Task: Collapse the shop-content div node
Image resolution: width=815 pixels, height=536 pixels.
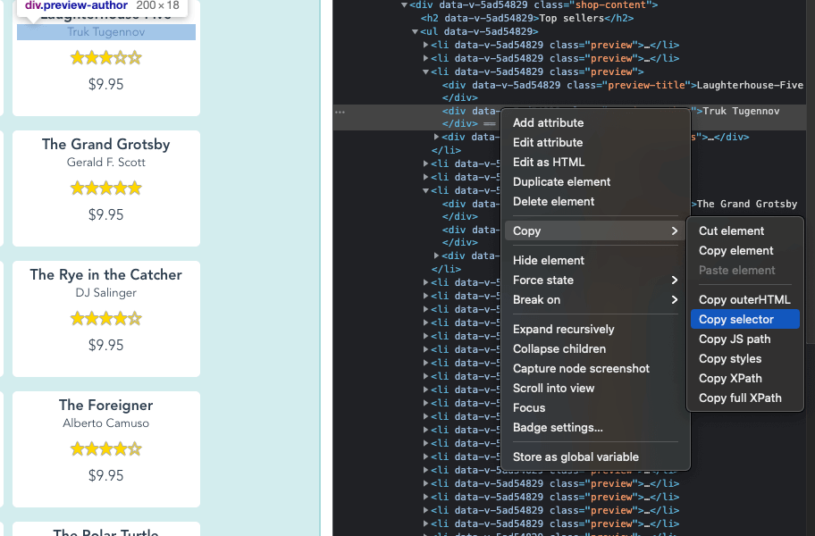Action: (x=404, y=5)
